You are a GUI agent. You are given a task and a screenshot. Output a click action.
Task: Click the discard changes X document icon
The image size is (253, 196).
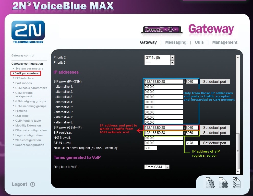[223, 182]
